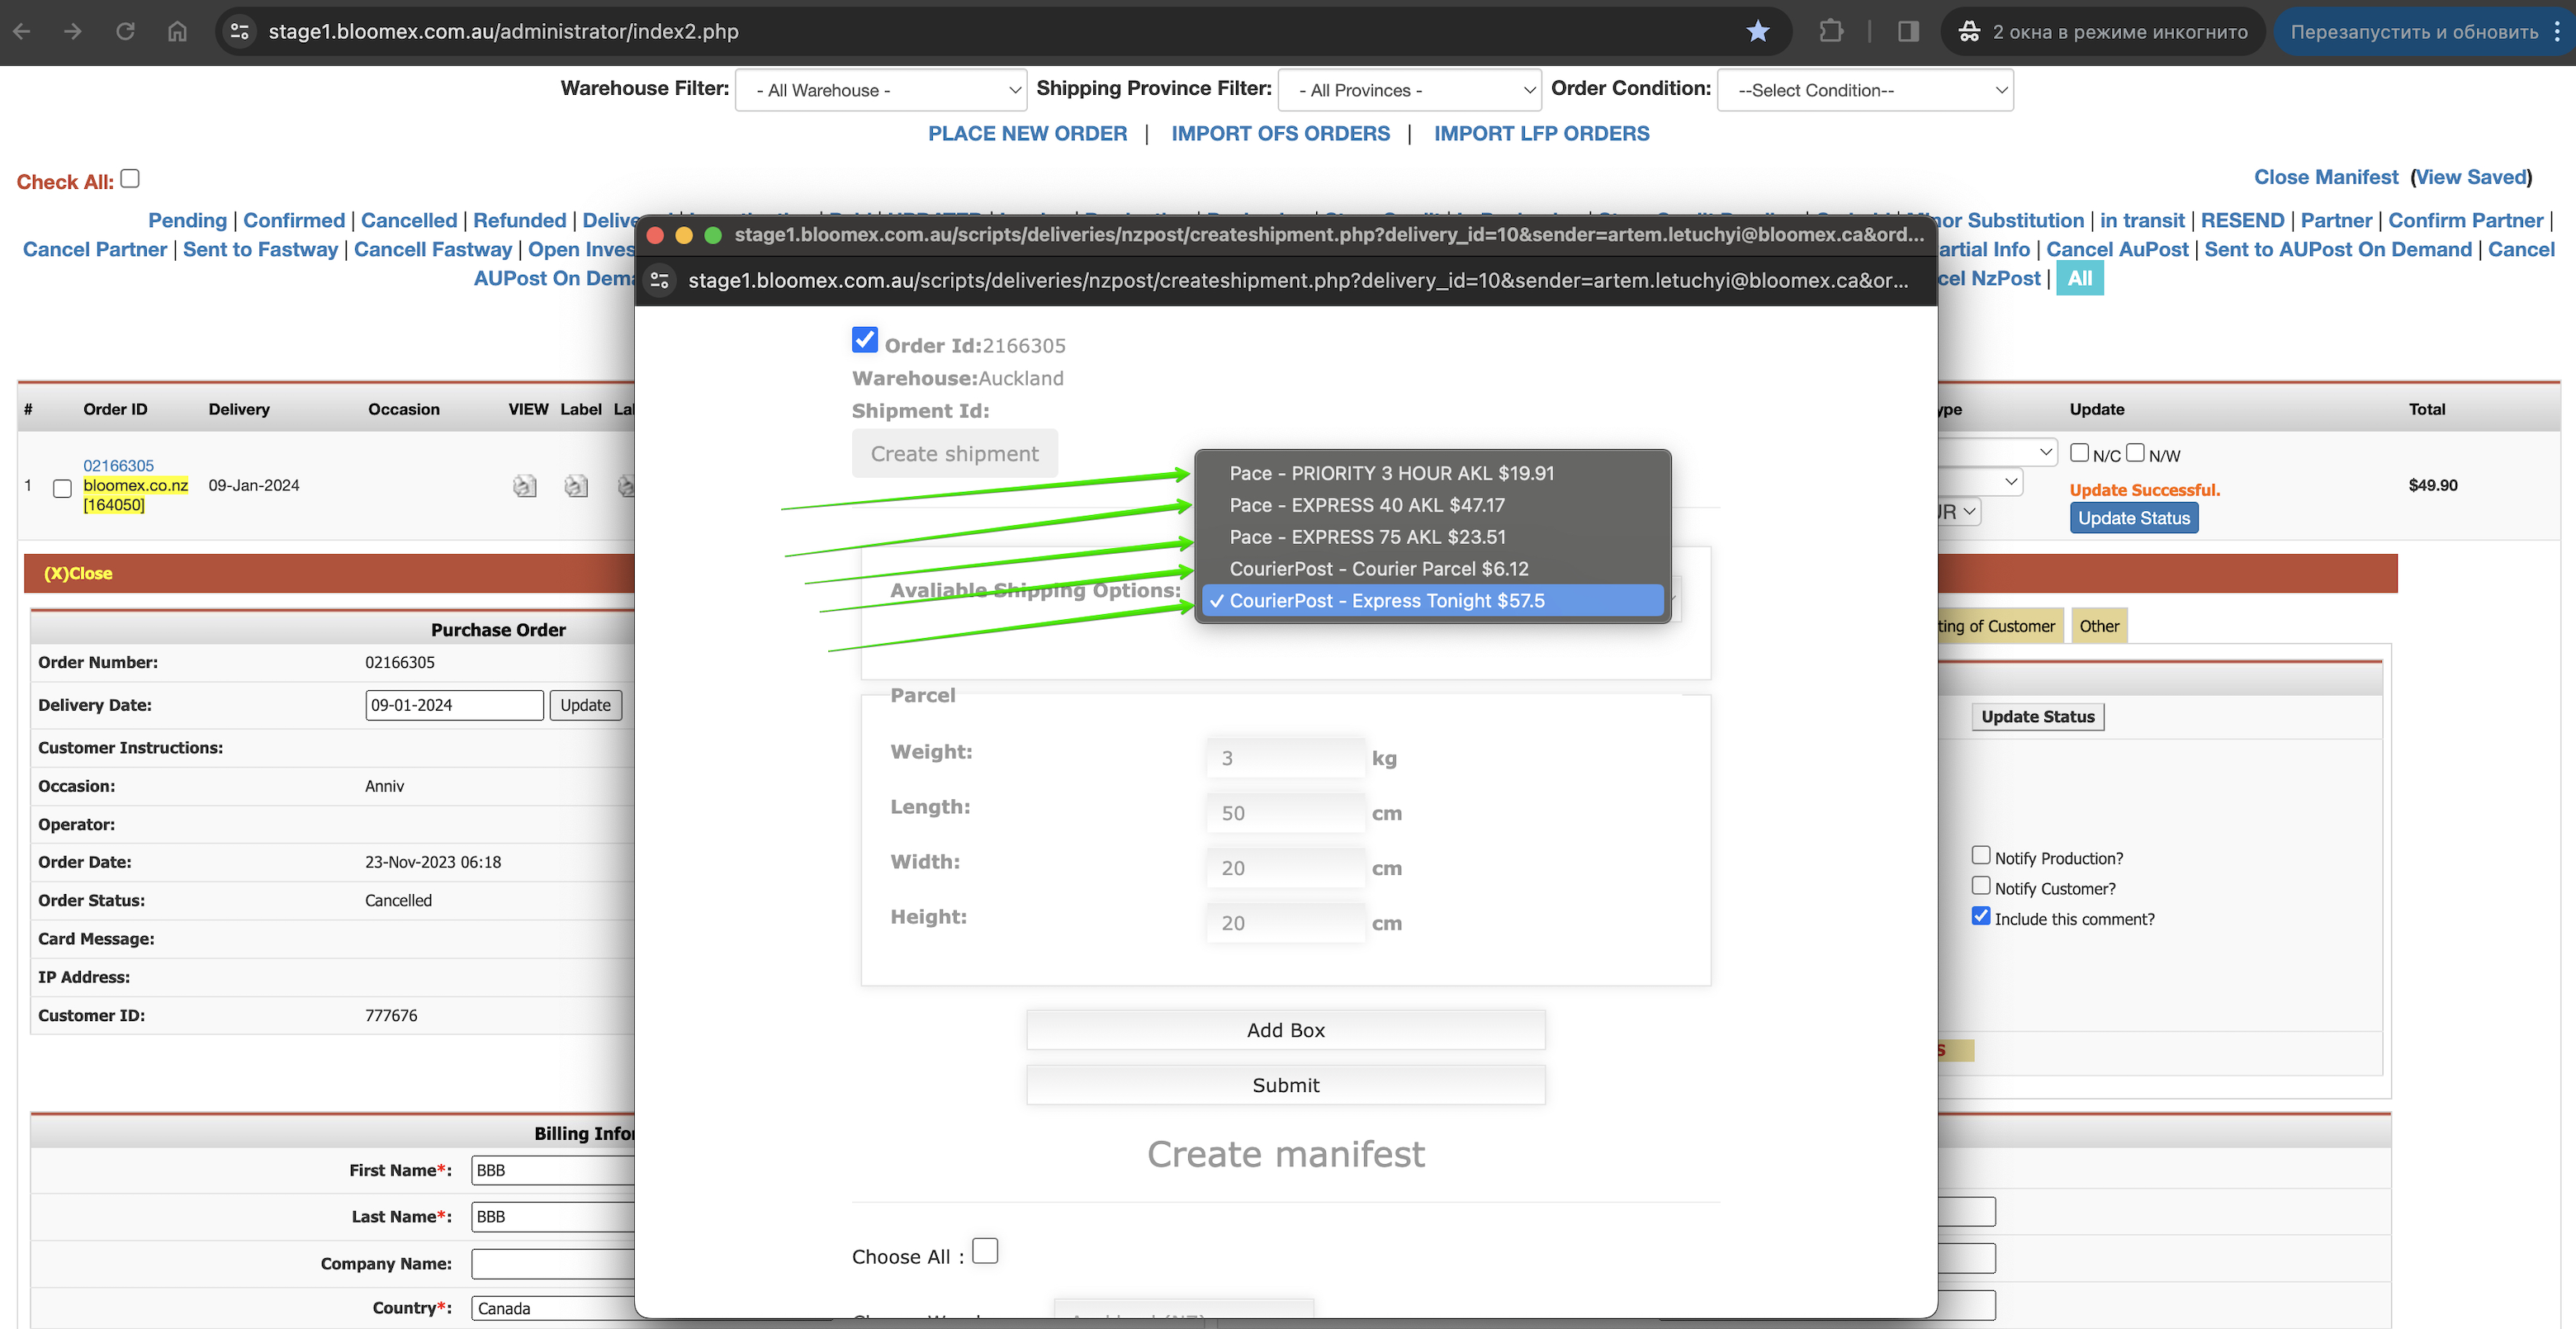Click the Delivery Date input field

(454, 705)
